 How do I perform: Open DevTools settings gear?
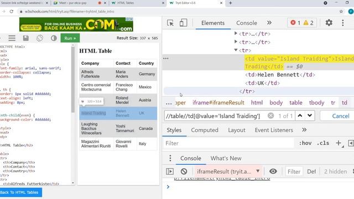[x=329, y=23]
